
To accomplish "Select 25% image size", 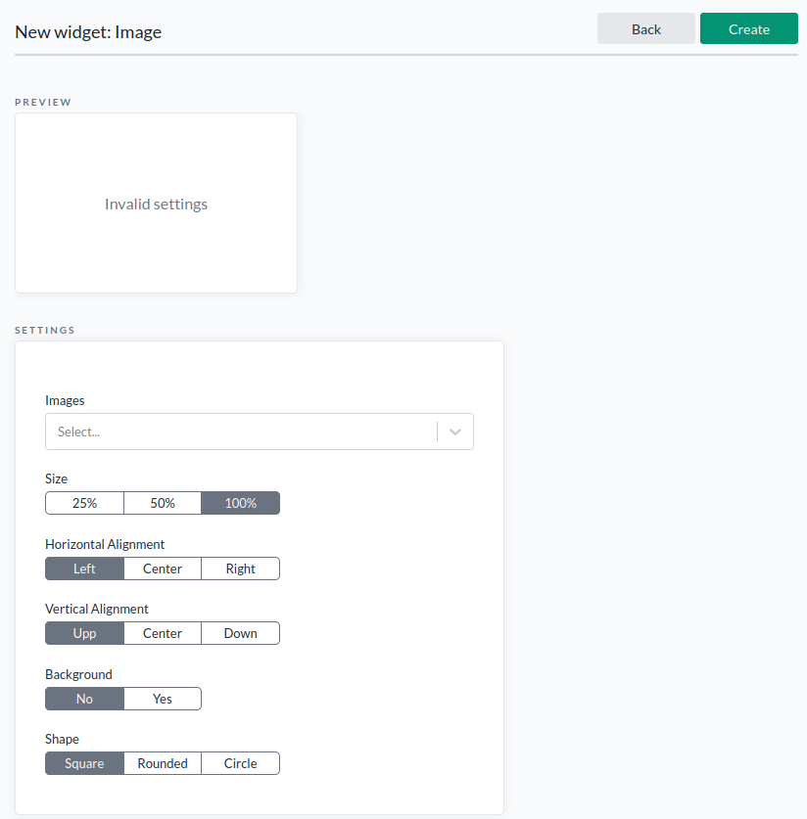I will point(84,502).
